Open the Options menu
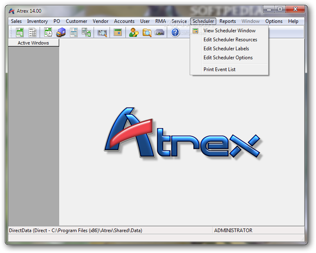Image resolution: width=316 pixels, height=253 pixels. click(x=274, y=21)
